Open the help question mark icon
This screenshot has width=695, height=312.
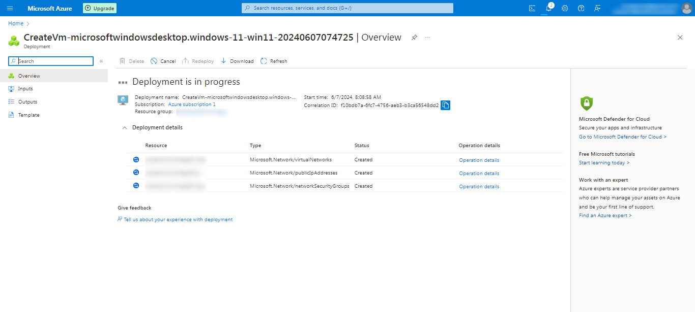[581, 8]
